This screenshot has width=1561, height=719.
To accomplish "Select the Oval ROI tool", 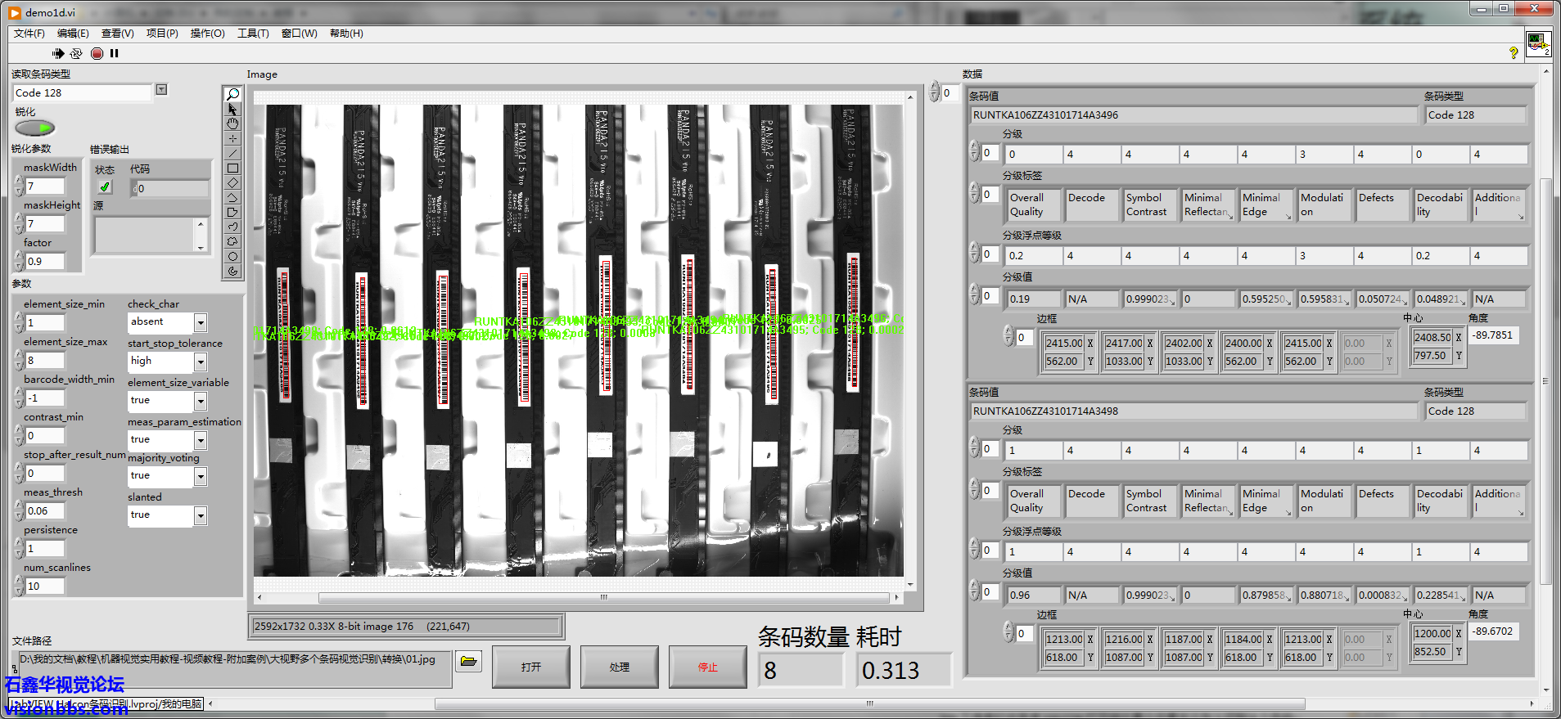I will click(232, 256).
